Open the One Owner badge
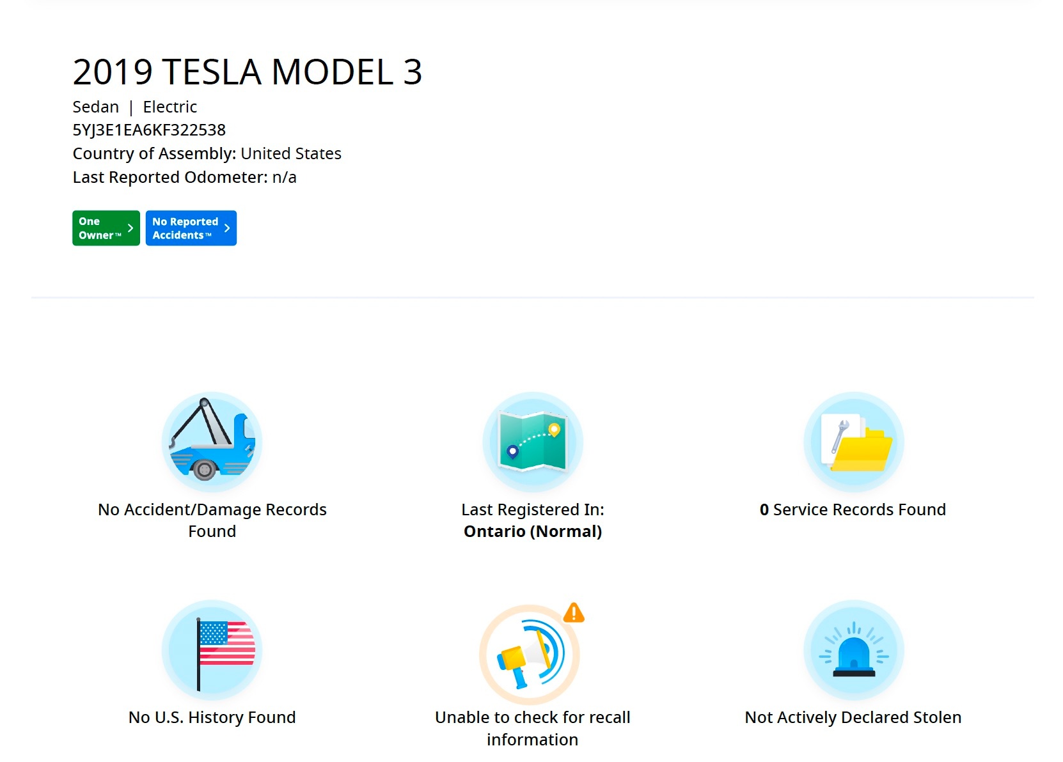The image size is (1063, 762). 106,228
